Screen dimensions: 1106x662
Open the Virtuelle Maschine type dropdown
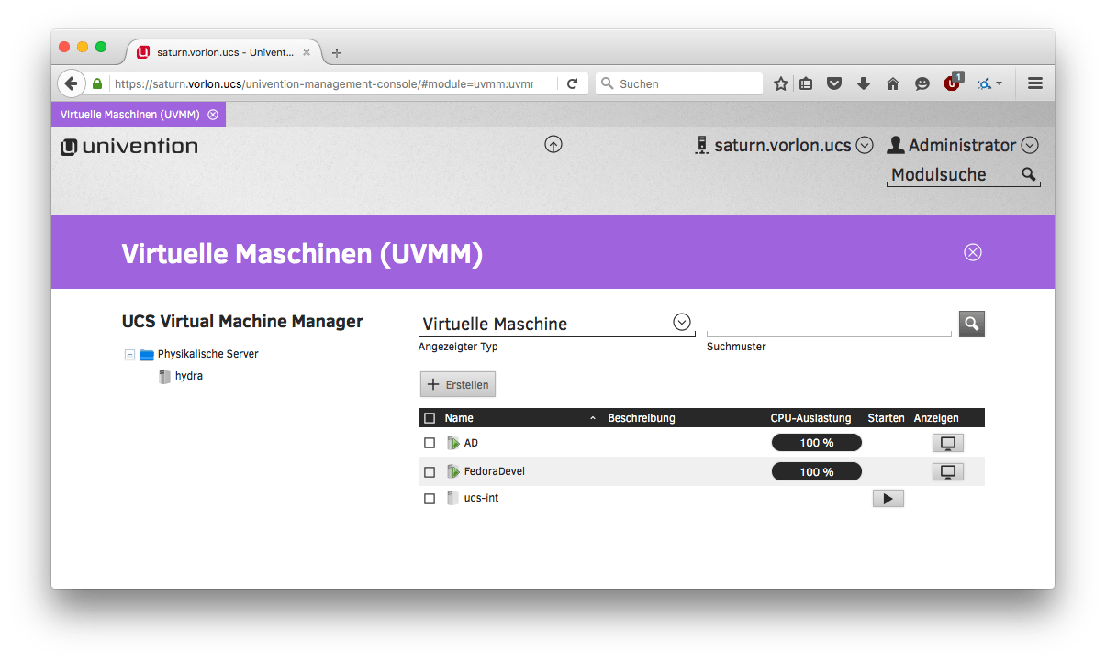[x=681, y=322]
